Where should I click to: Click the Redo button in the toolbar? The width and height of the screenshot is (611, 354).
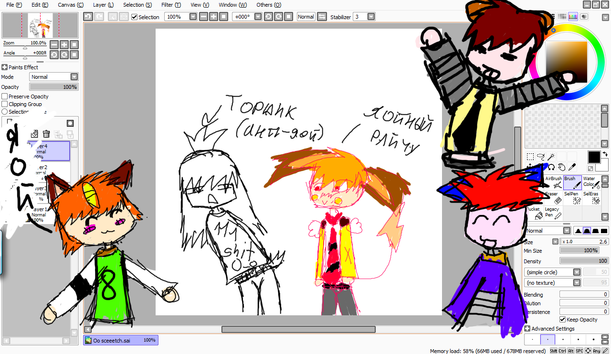point(99,16)
